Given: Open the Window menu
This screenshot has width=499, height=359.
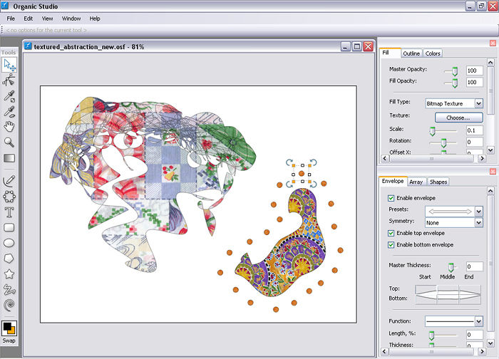Looking at the screenshot, I should click(71, 19).
